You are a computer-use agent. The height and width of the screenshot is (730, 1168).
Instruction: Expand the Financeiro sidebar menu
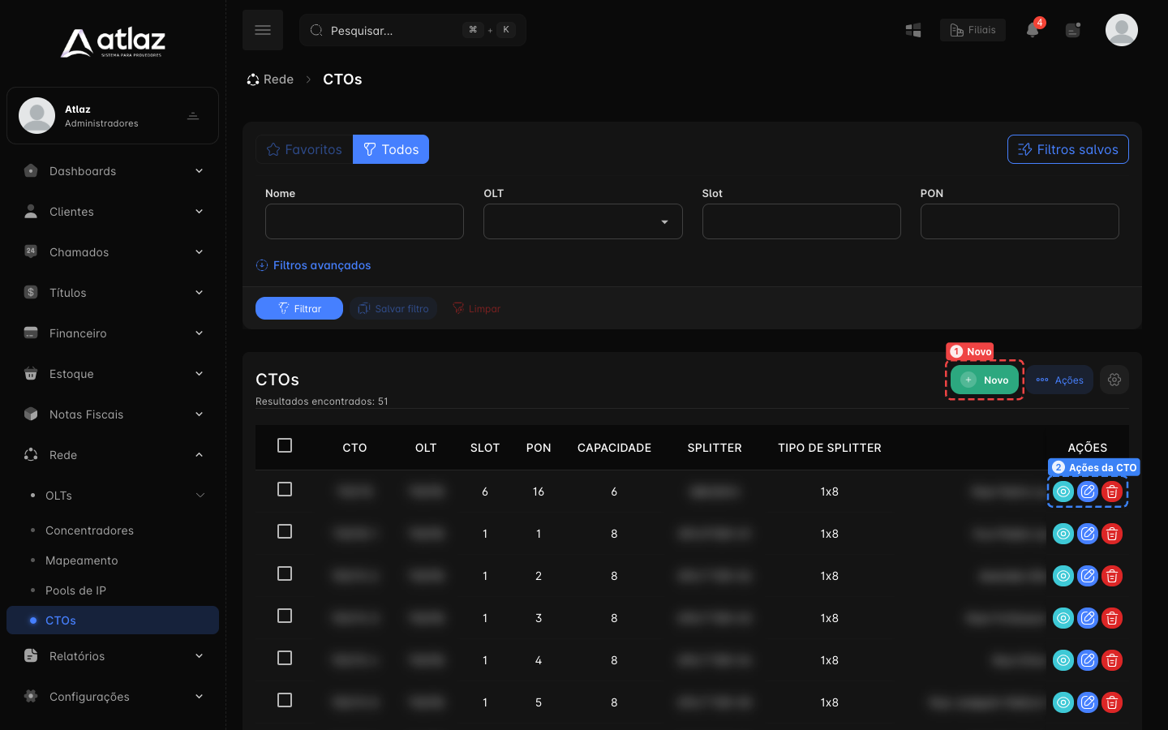[x=113, y=333]
